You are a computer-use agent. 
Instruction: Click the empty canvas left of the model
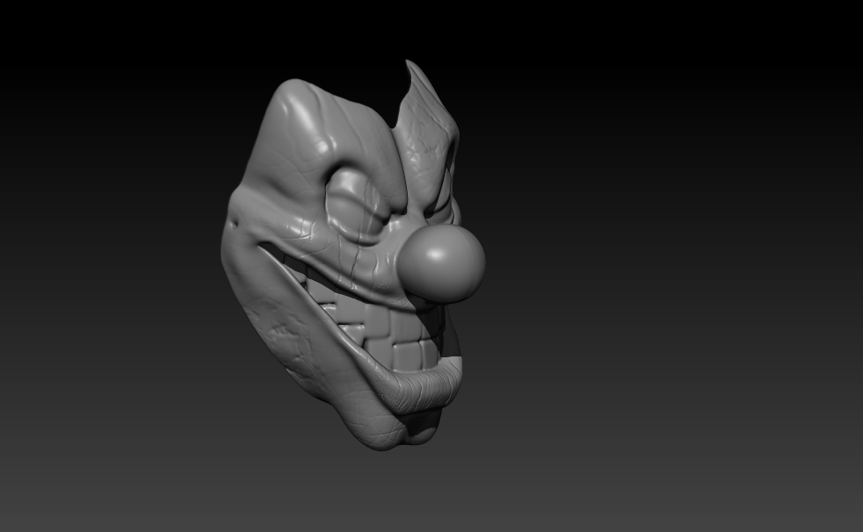click(x=114, y=263)
